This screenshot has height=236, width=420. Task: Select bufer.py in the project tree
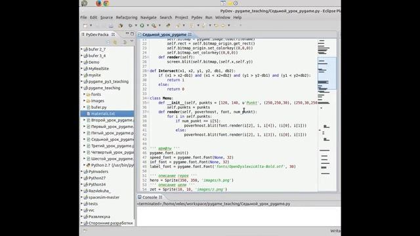tap(99, 108)
